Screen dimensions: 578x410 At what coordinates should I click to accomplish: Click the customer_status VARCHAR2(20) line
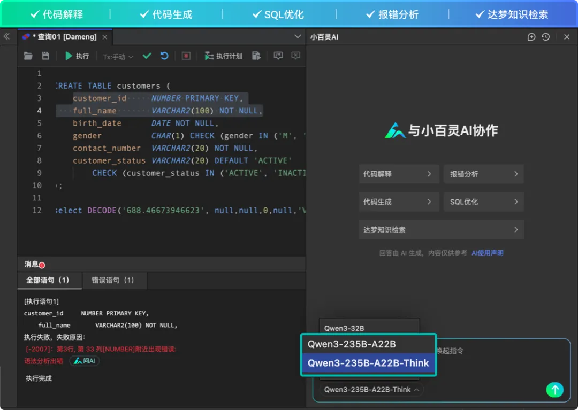pos(182,160)
